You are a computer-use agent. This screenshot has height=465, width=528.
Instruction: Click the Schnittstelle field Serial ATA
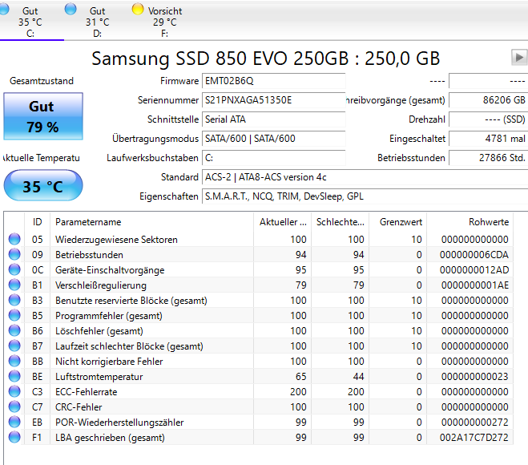(273, 119)
